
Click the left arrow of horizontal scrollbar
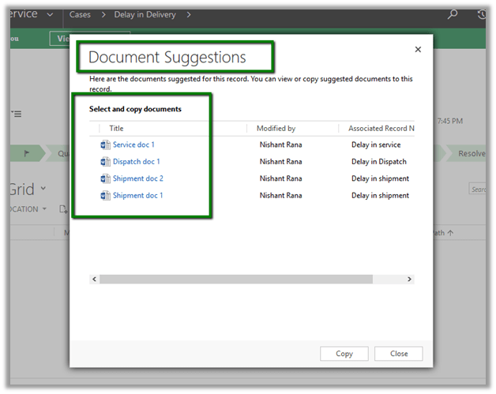94,279
